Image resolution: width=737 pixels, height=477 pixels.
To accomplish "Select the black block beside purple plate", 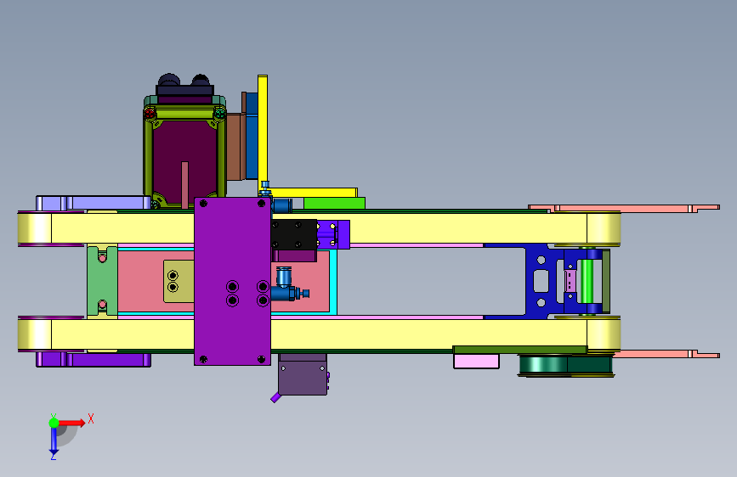I will pyautogui.click(x=294, y=234).
